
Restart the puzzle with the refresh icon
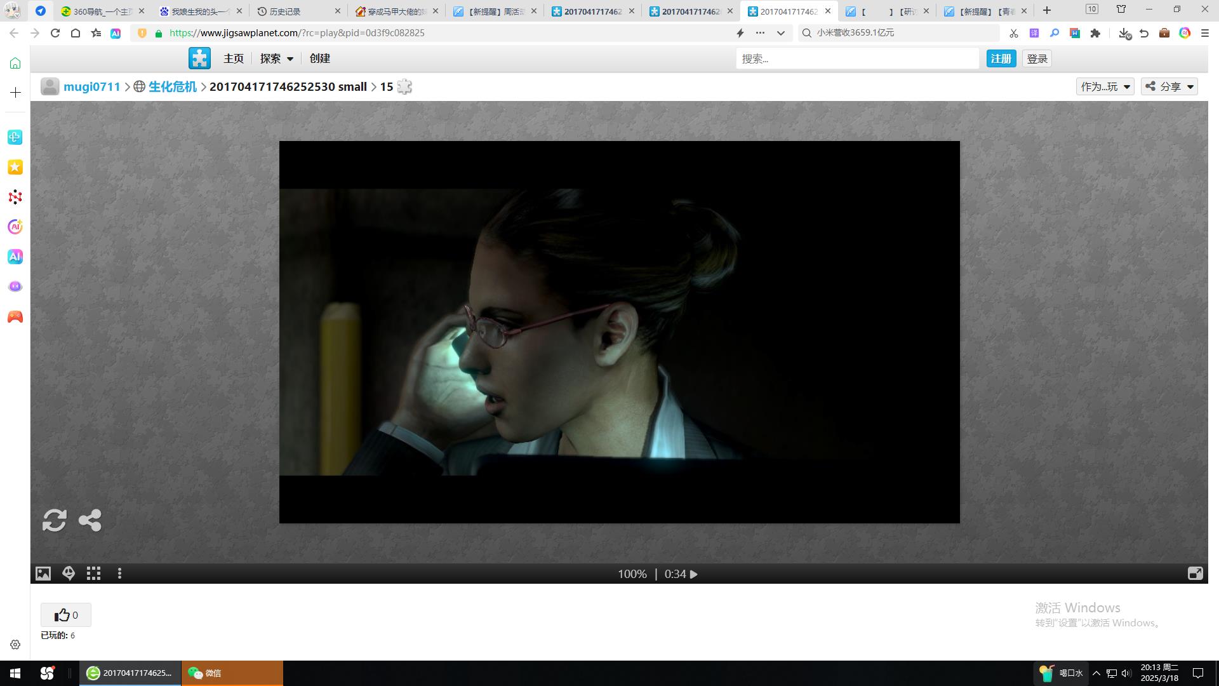point(55,520)
